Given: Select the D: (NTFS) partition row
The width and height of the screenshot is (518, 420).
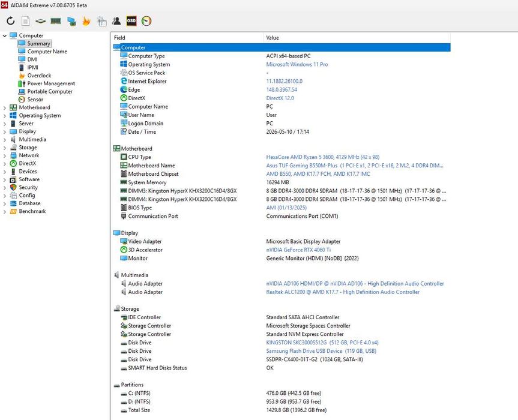Looking at the screenshot, I should [282, 401].
